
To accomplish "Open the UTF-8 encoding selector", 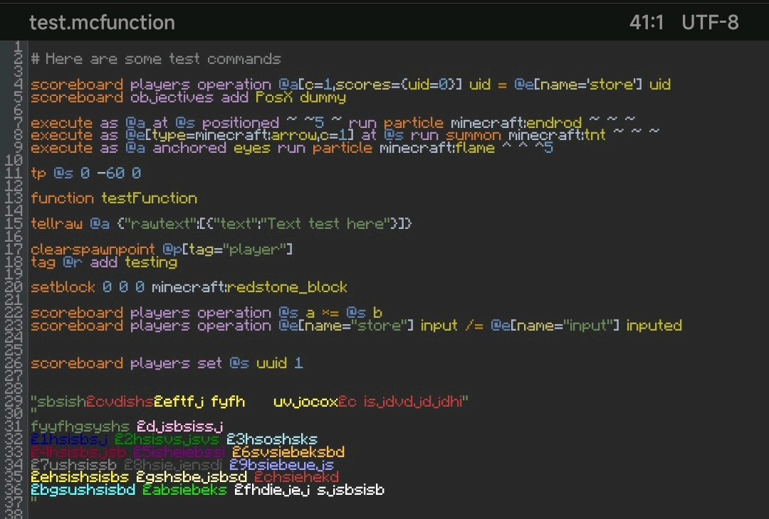I will 710,22.
